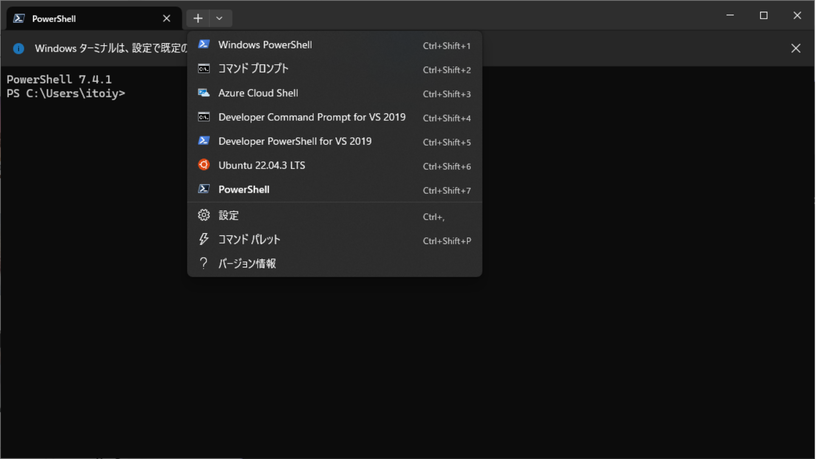Screen dimensions: 816x459
Task: Click Developer PowerShell VS 2019 icon
Action: pyautogui.click(x=204, y=141)
